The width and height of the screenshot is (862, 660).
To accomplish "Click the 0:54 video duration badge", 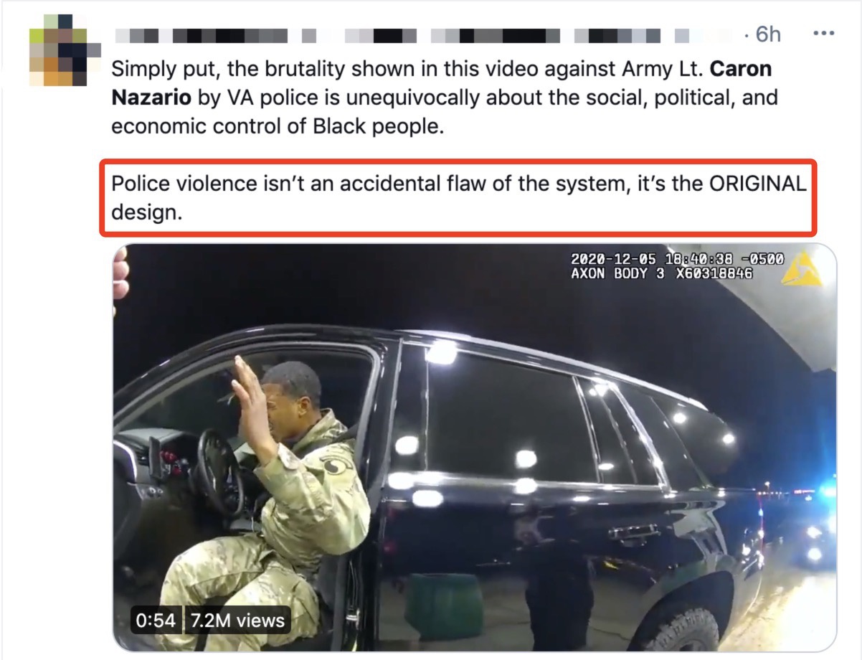I will click(x=156, y=621).
